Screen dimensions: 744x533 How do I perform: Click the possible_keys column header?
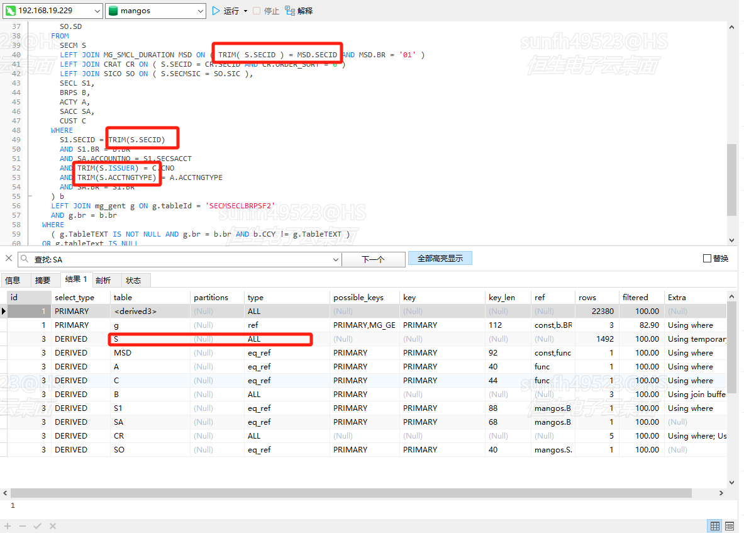364,298
